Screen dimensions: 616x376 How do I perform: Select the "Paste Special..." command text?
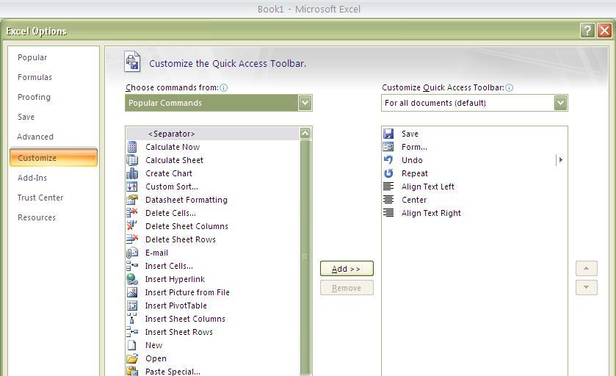click(173, 372)
